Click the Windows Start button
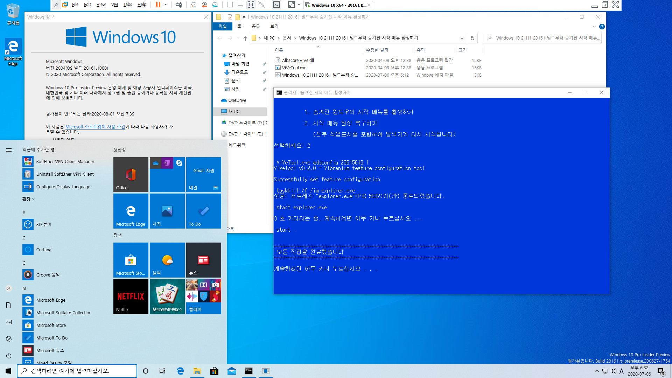672x378 pixels. tap(8, 371)
